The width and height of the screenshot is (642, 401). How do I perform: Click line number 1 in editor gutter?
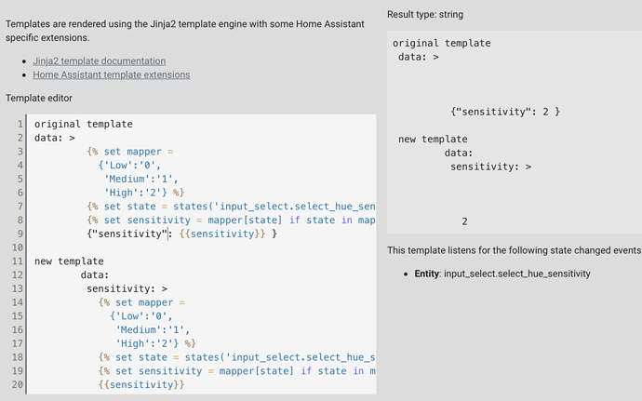point(20,124)
